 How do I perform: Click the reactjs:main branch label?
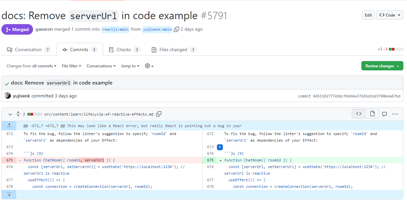tap(115, 29)
